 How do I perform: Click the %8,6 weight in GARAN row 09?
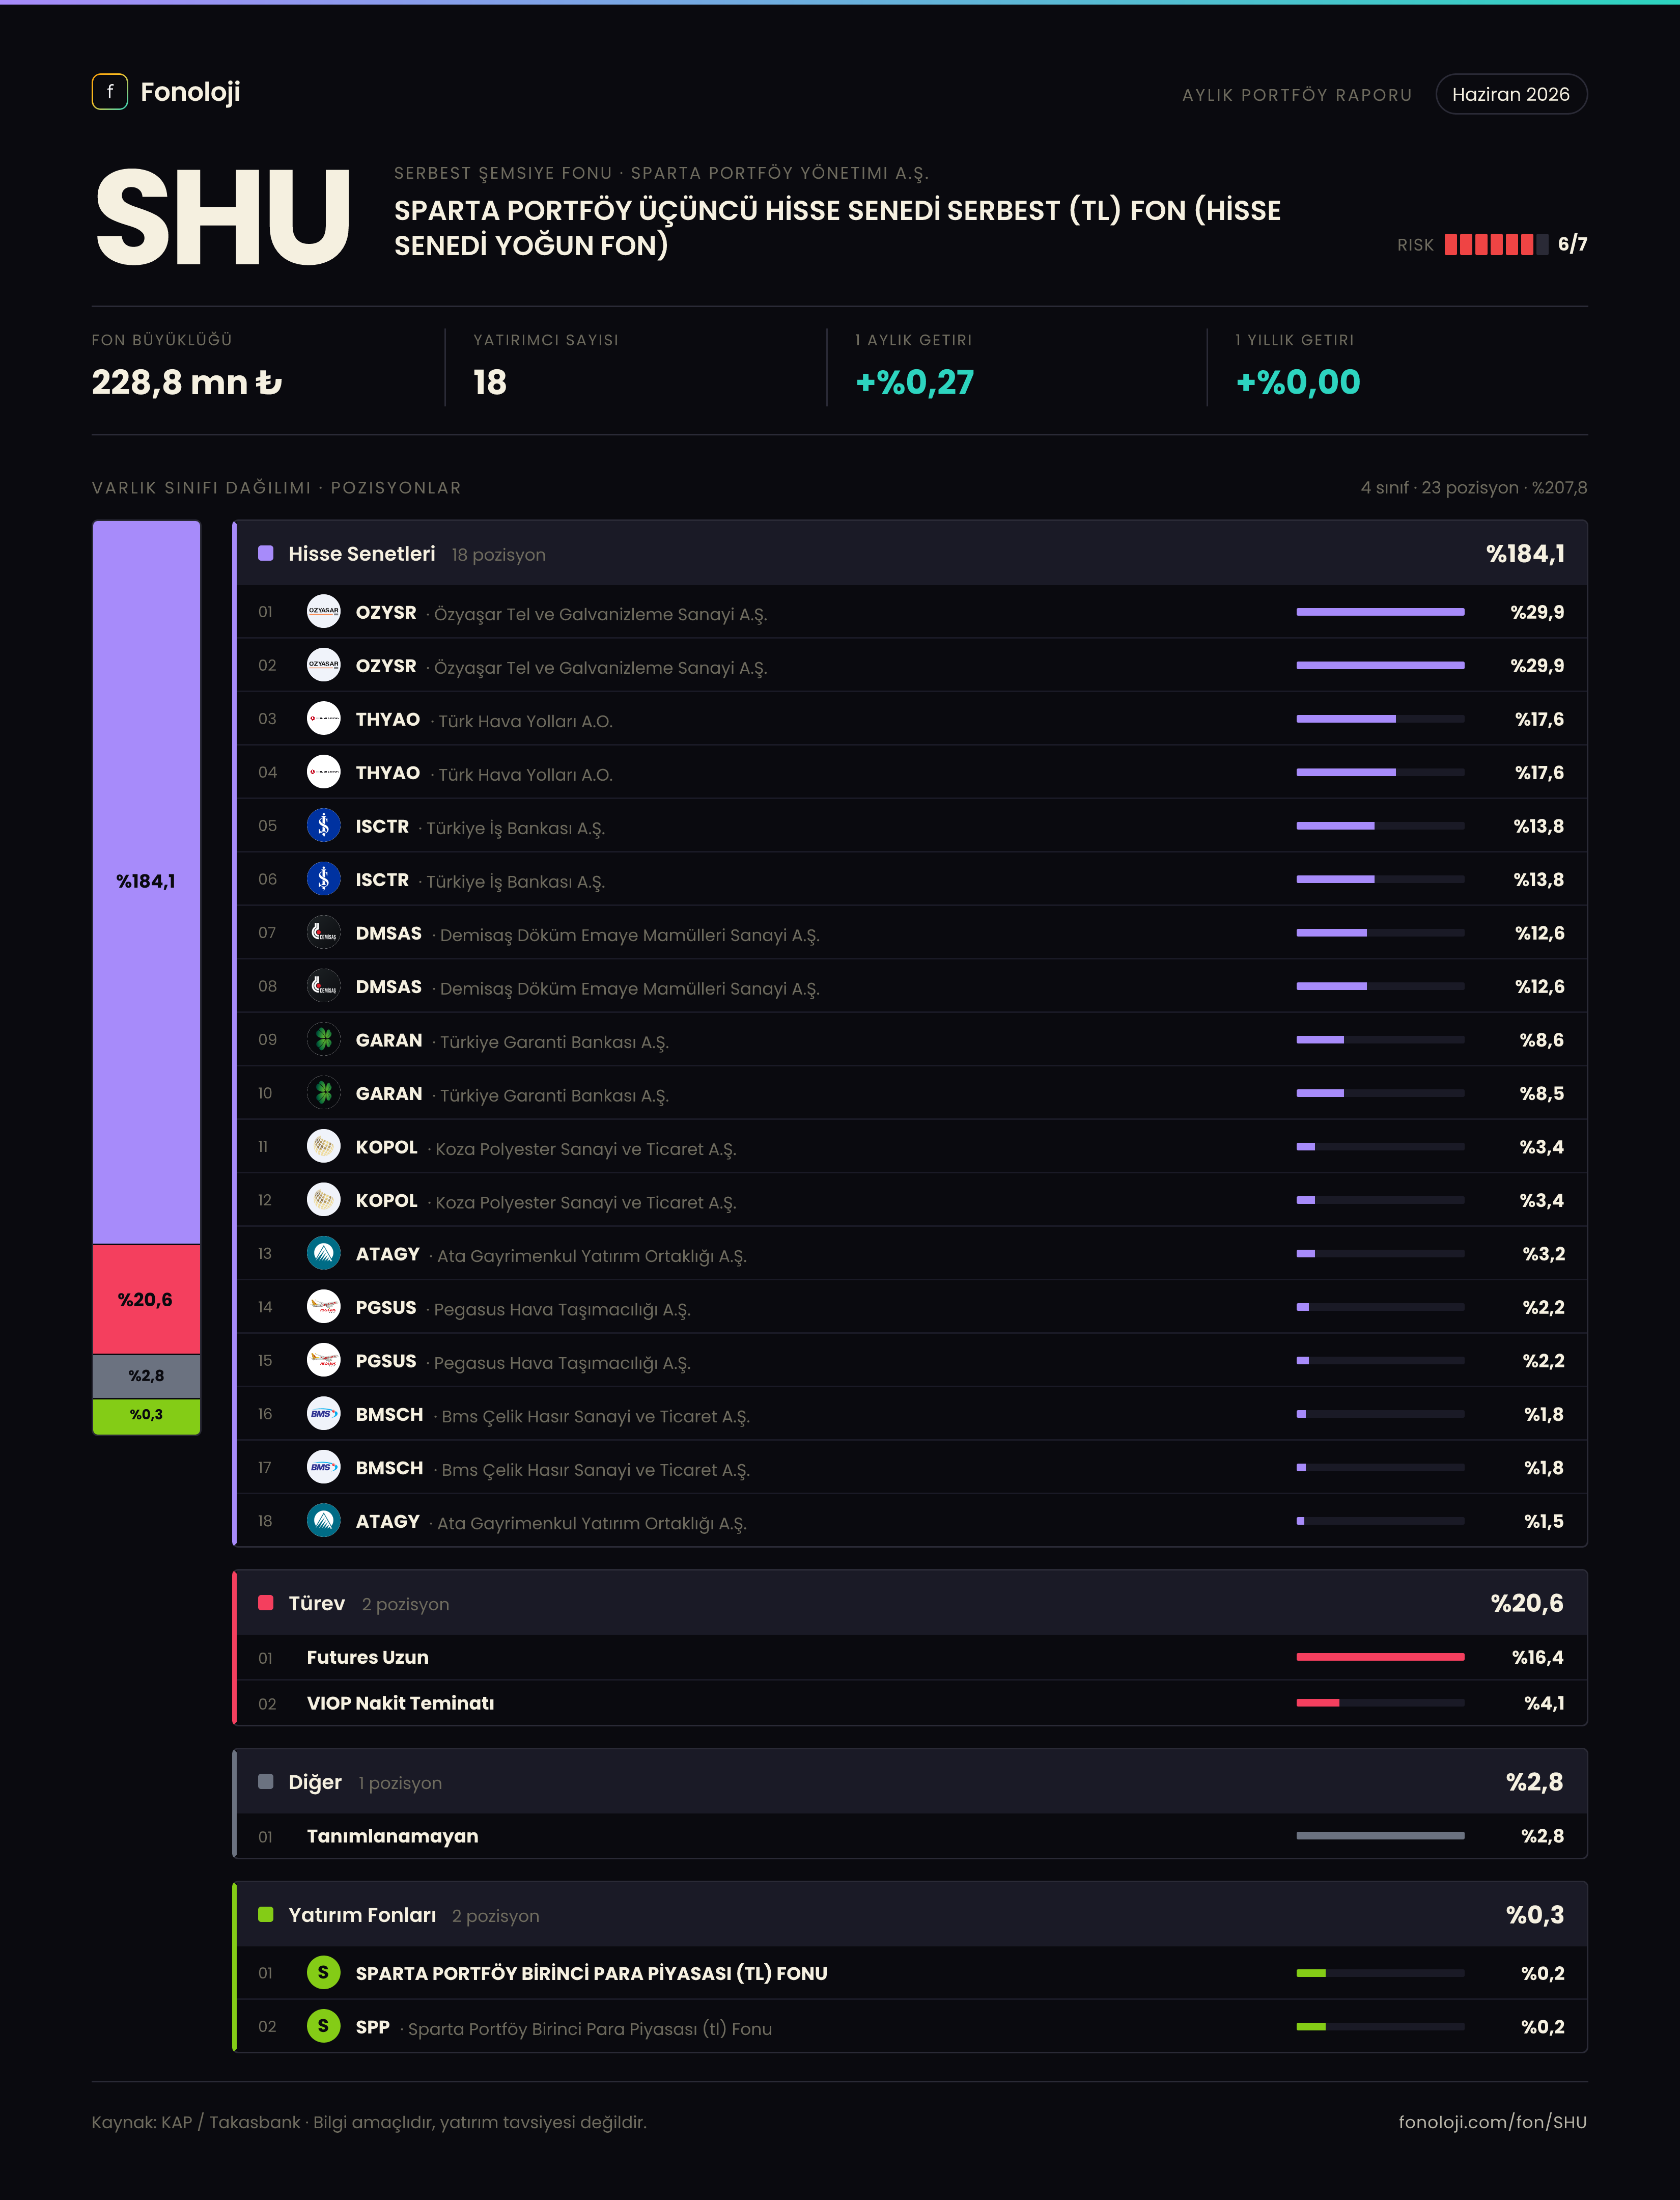(1542, 1039)
